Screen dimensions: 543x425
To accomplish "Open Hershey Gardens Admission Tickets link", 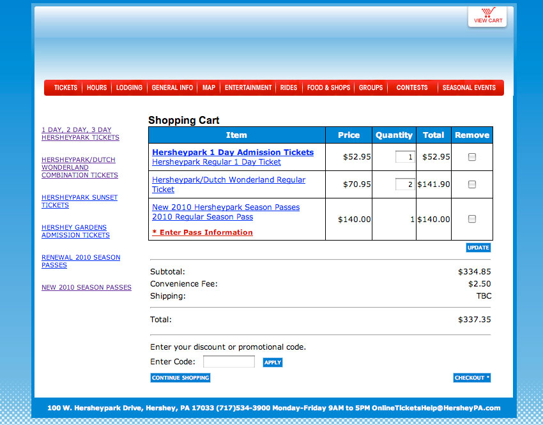I will pyautogui.click(x=75, y=231).
